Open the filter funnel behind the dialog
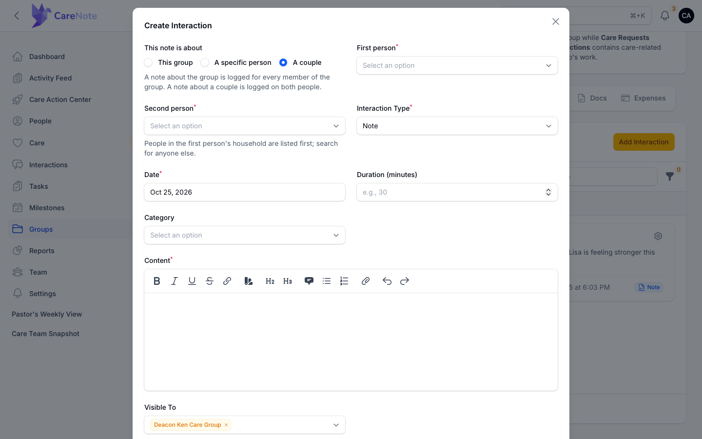The image size is (702, 439). pyautogui.click(x=670, y=176)
